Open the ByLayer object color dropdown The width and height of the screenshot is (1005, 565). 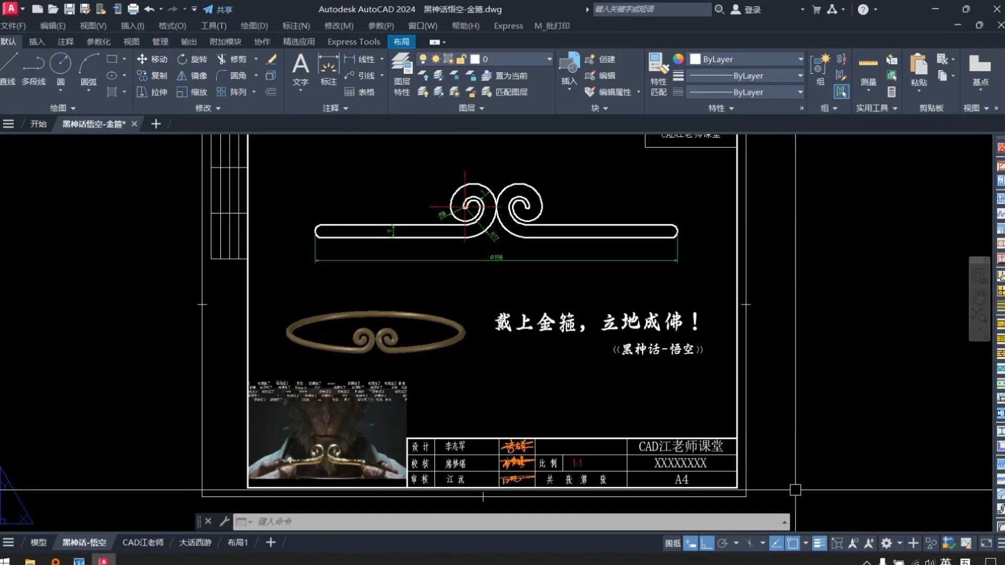click(x=747, y=59)
